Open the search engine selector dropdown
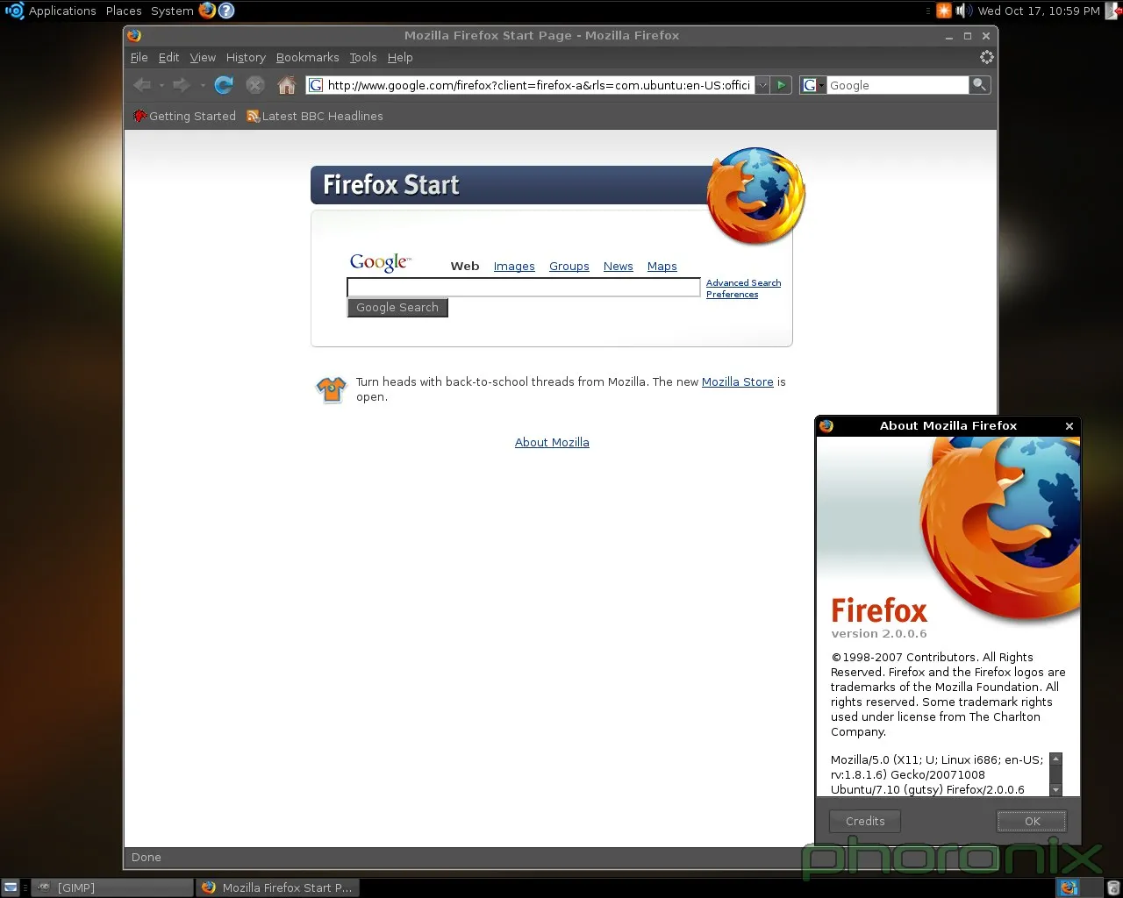 pyautogui.click(x=813, y=85)
